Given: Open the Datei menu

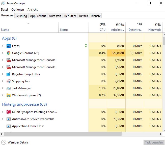Looking at the screenshot, I should point(5,10).
